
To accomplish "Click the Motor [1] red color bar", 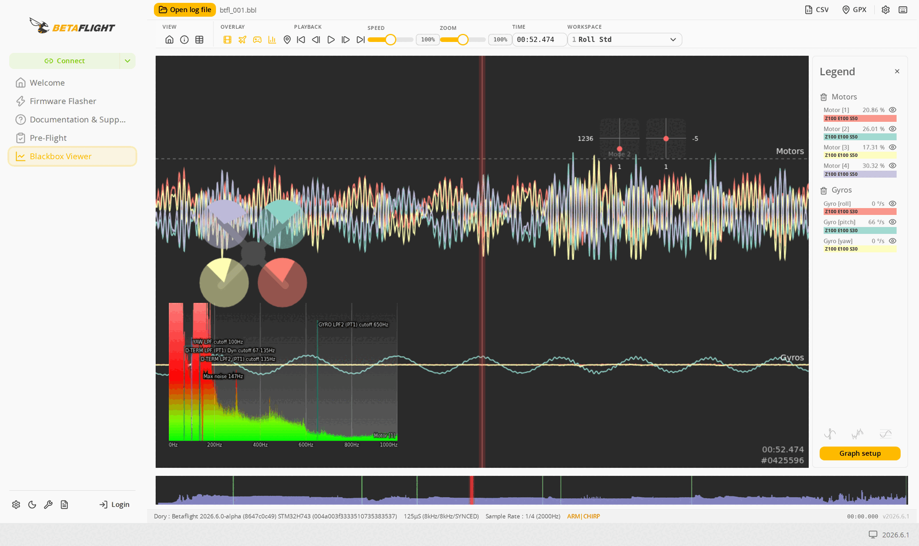I will click(860, 118).
